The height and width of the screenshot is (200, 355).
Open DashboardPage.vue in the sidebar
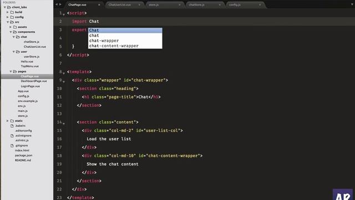coord(34,81)
